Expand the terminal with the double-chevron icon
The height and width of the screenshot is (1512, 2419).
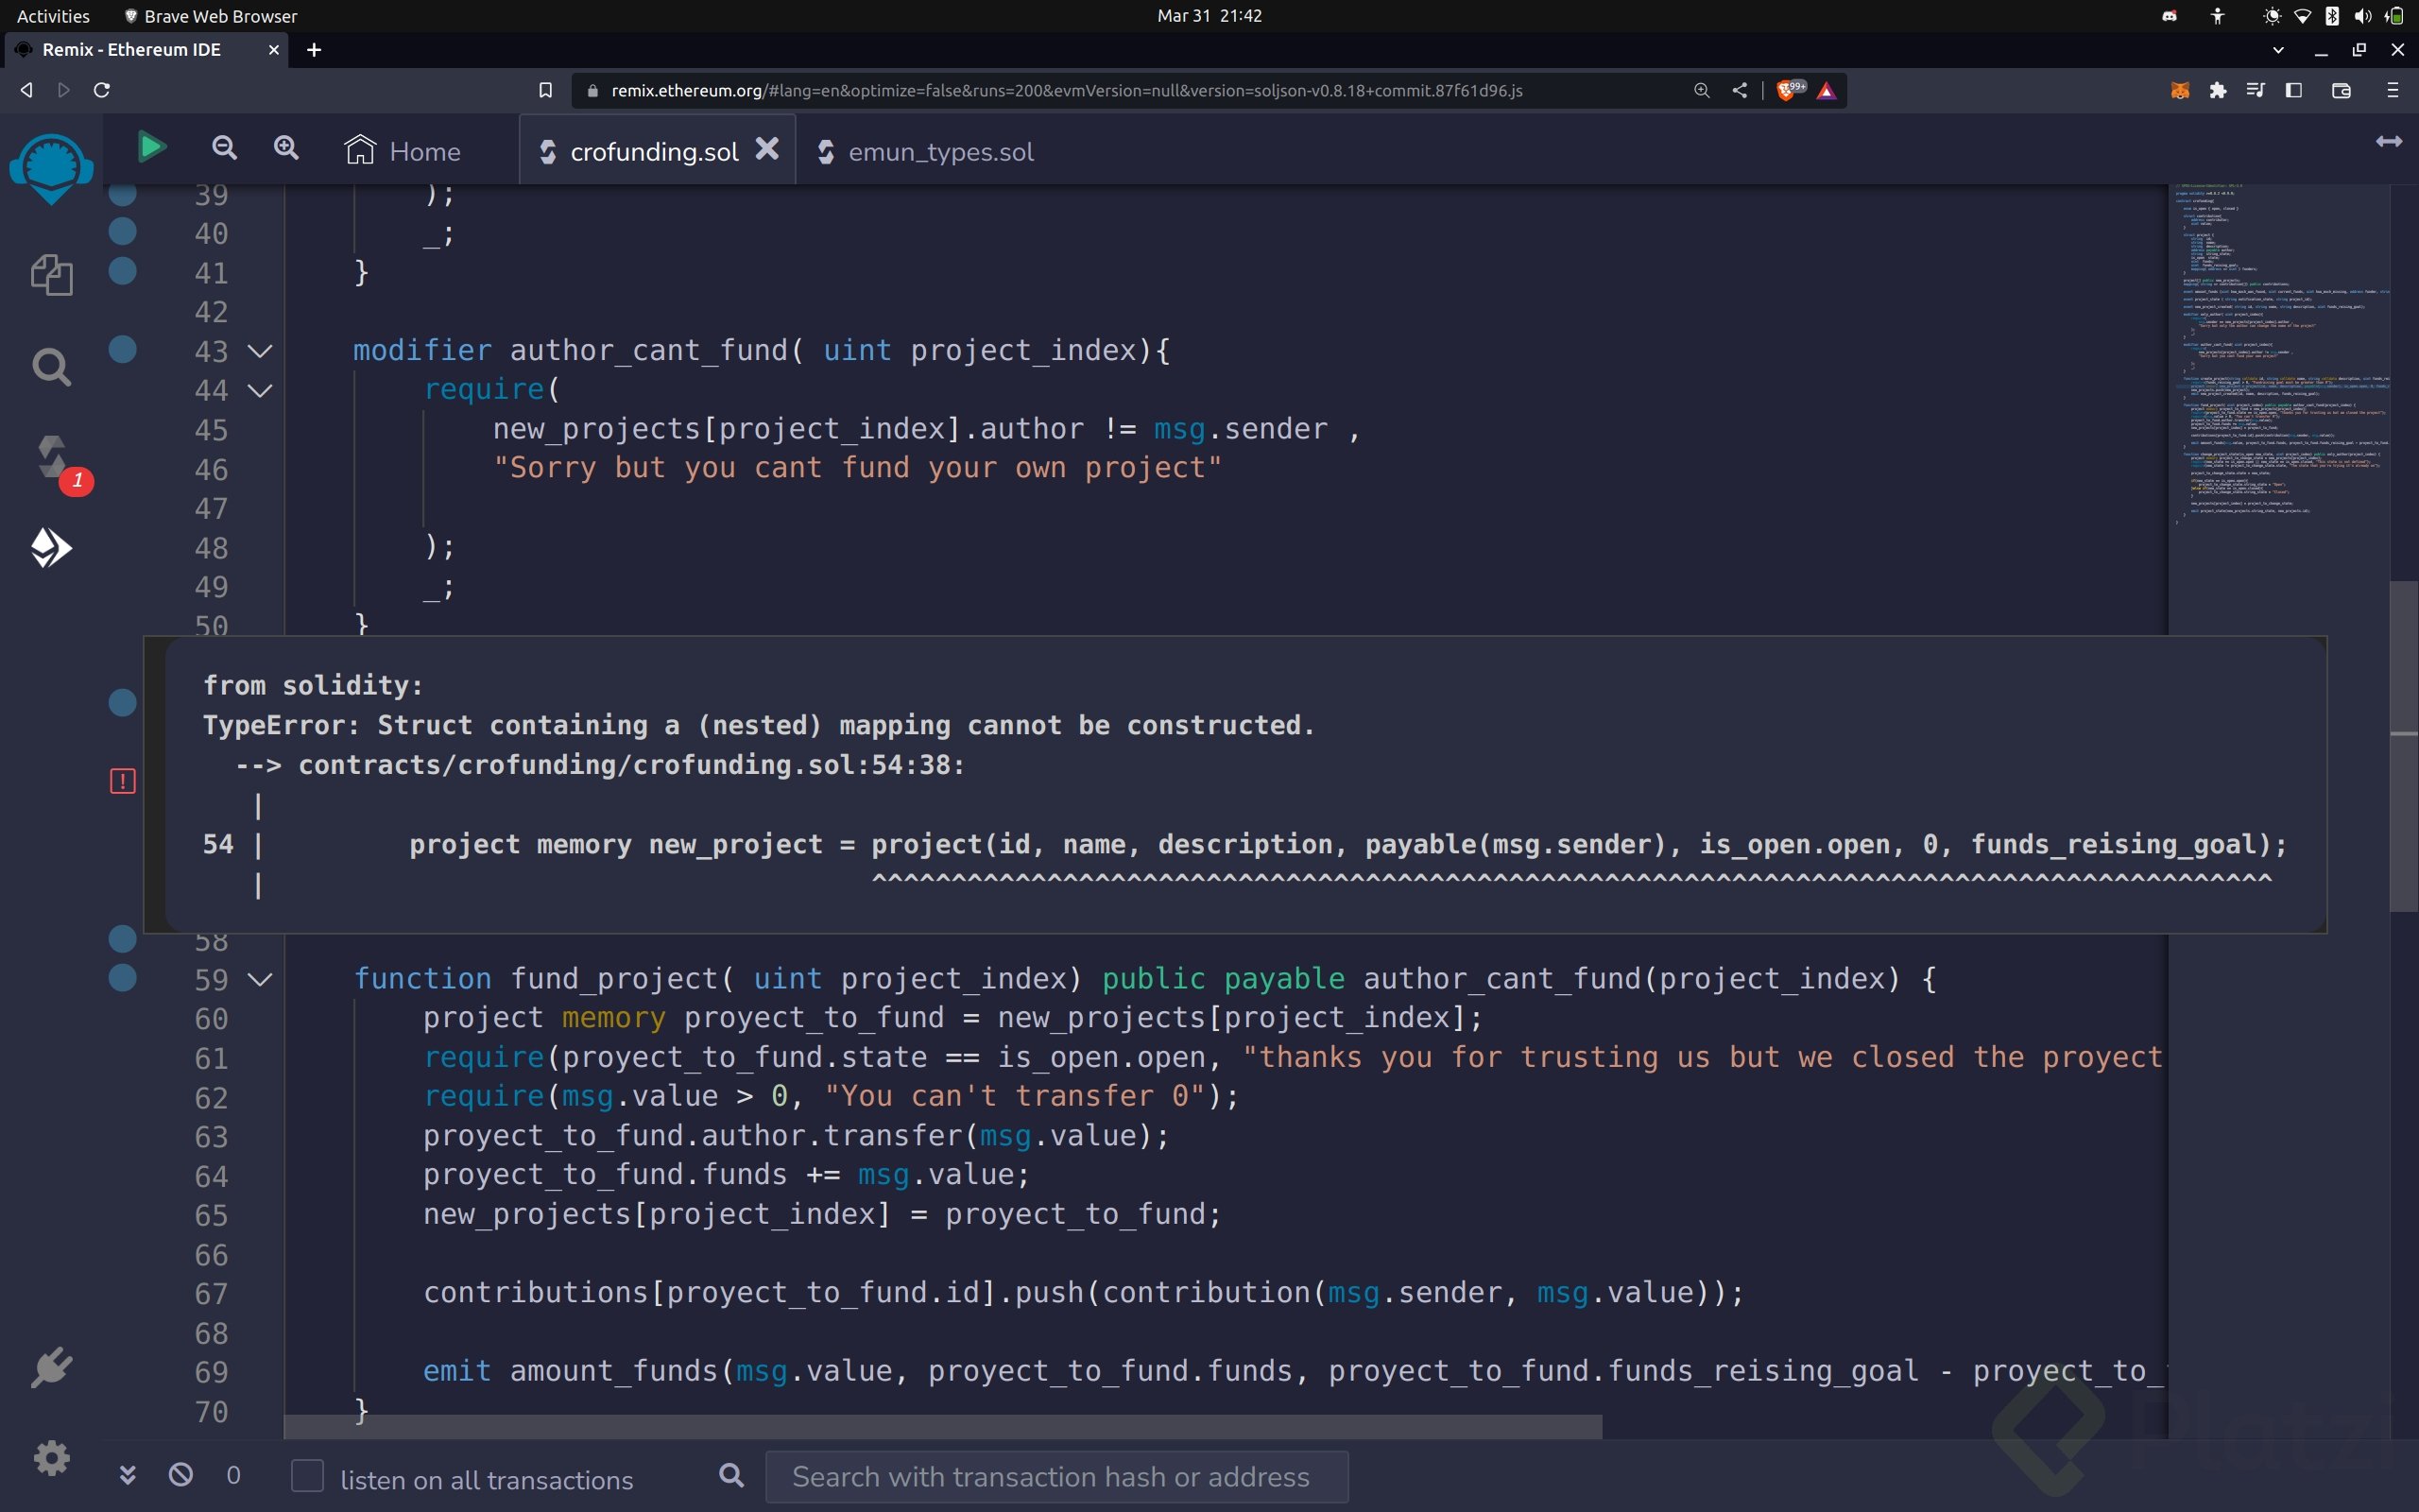[x=128, y=1473]
